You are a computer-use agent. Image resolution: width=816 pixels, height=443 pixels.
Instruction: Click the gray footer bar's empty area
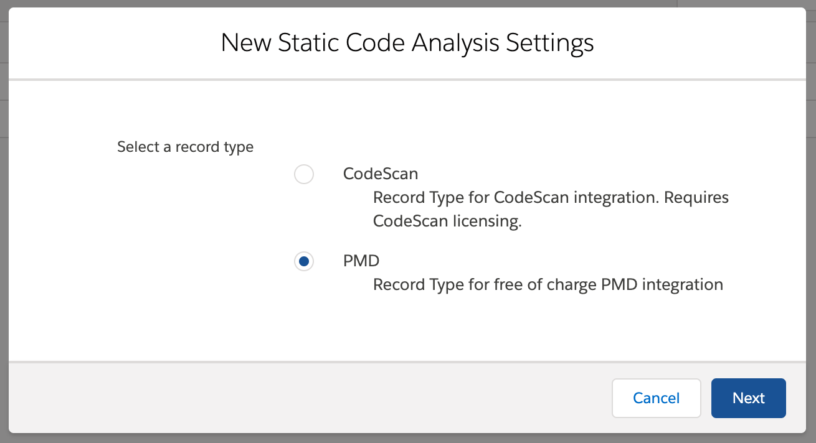[x=311, y=398]
